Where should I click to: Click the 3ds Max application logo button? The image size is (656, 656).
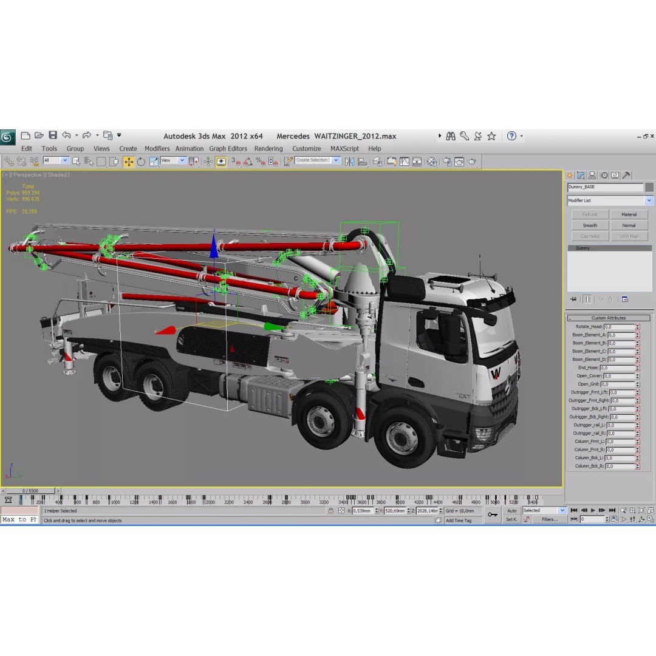click(7, 137)
